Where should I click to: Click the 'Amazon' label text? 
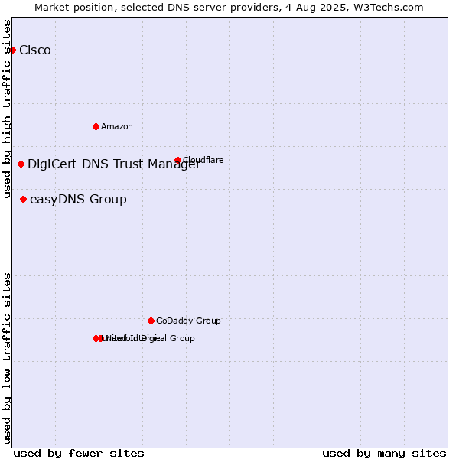[117, 127]
